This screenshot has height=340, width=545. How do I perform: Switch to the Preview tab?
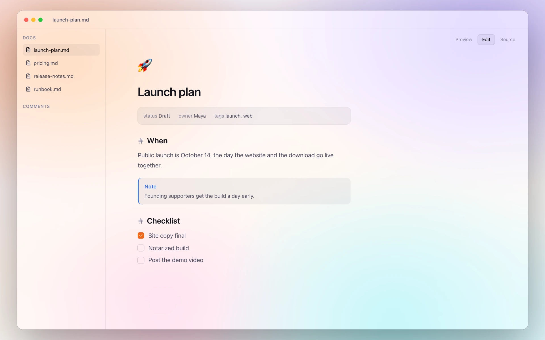pos(464,40)
